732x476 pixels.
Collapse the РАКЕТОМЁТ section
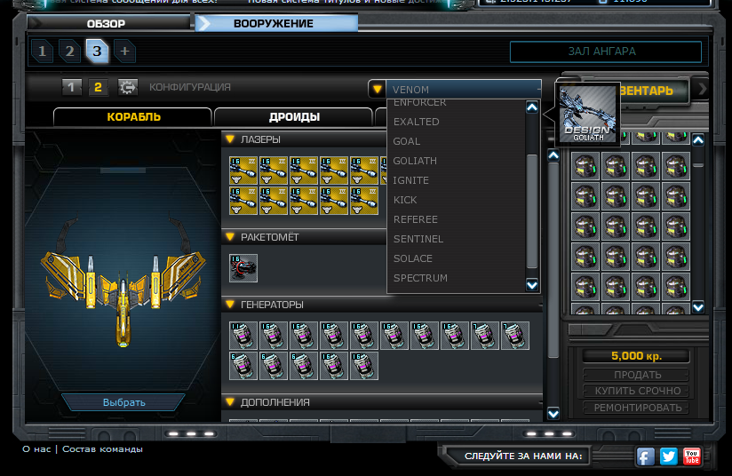(230, 236)
